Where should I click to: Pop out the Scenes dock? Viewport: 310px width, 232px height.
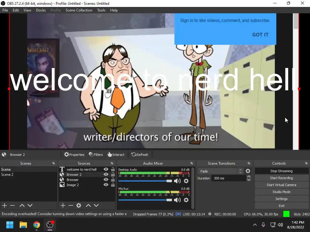54,163
